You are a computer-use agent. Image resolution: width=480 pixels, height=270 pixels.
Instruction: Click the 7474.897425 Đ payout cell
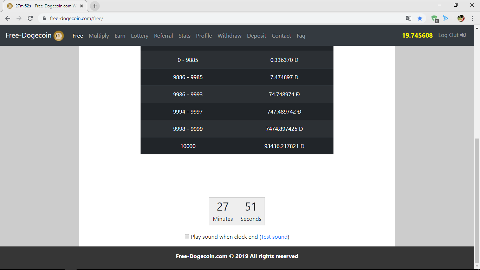[x=284, y=129]
